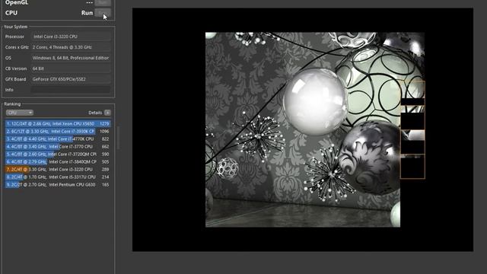Select the highlighted Intel Core i3-3220 ranking row
This screenshot has width=487, height=274.
click(58, 169)
